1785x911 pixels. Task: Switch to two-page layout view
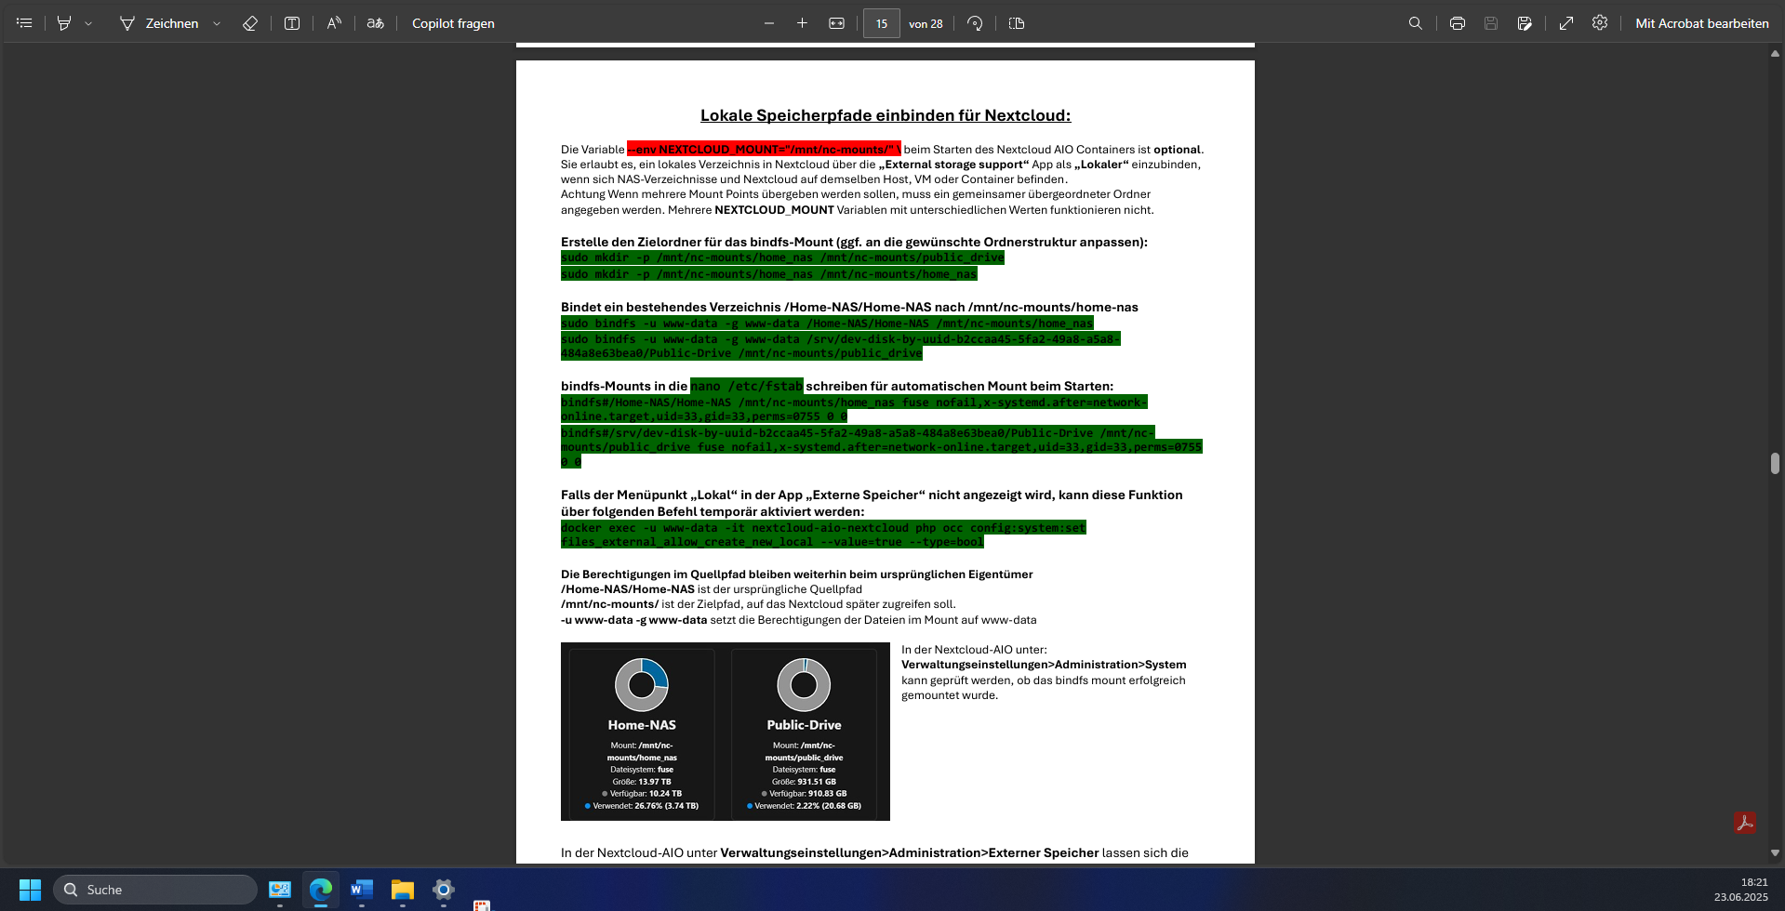[1016, 23]
